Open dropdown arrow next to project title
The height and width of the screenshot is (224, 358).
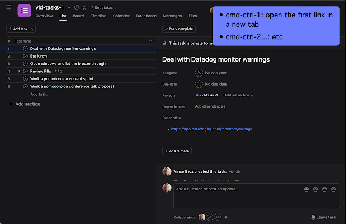(69, 7)
